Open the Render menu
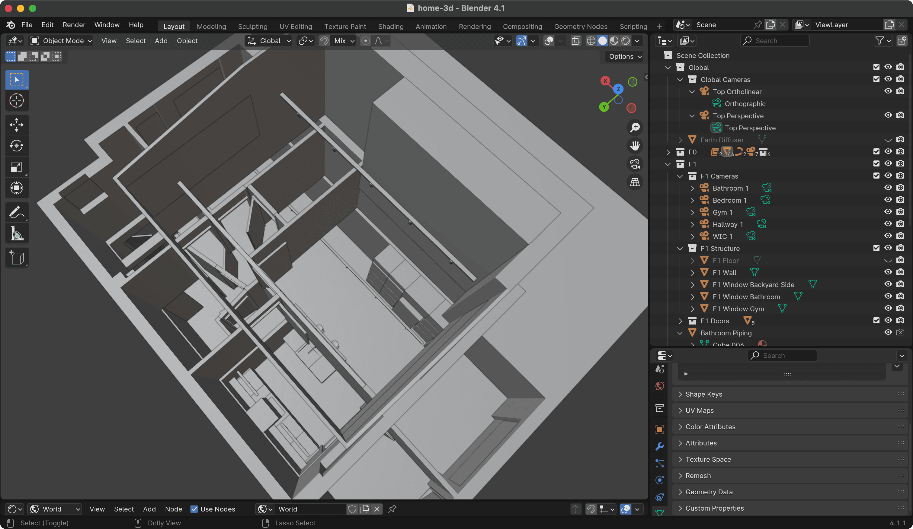Image resolution: width=913 pixels, height=529 pixels. (74, 25)
